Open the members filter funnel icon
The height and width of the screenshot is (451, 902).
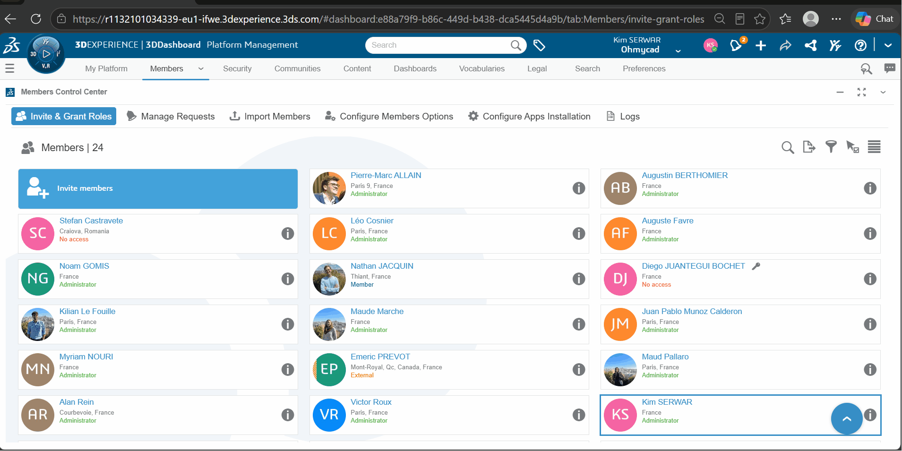click(x=831, y=147)
